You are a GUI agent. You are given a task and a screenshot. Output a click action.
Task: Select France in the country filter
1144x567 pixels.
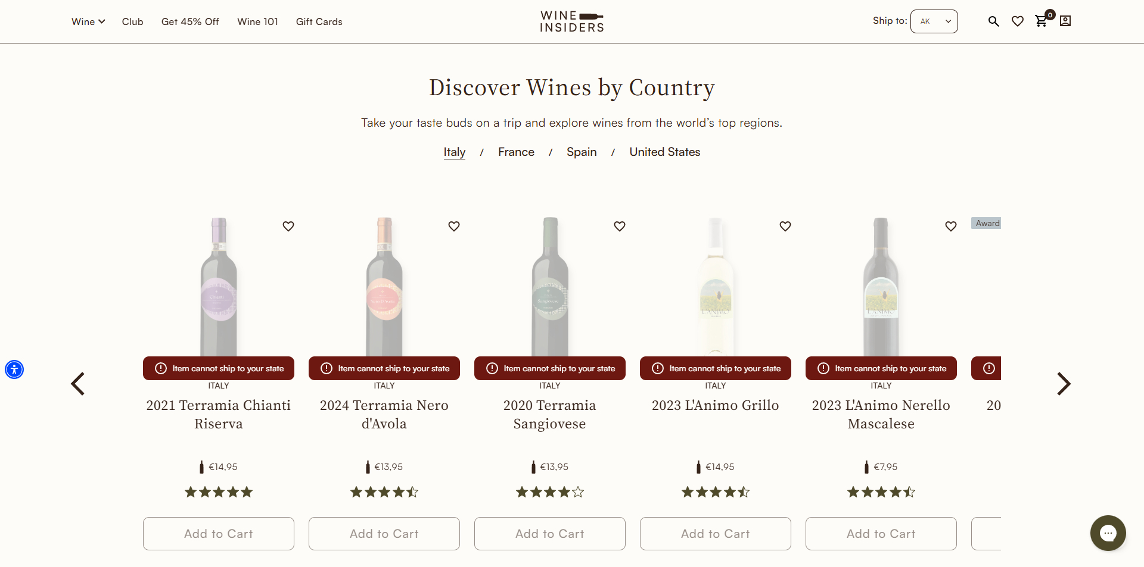pos(516,152)
